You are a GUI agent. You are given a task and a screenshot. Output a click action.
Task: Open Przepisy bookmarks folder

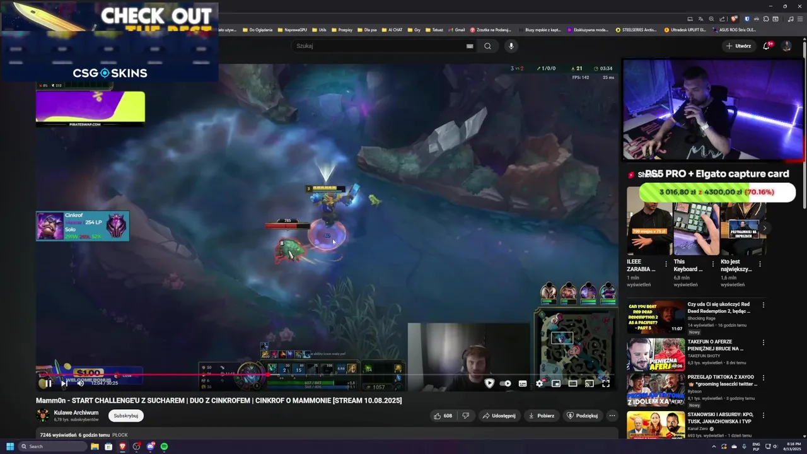click(x=342, y=30)
